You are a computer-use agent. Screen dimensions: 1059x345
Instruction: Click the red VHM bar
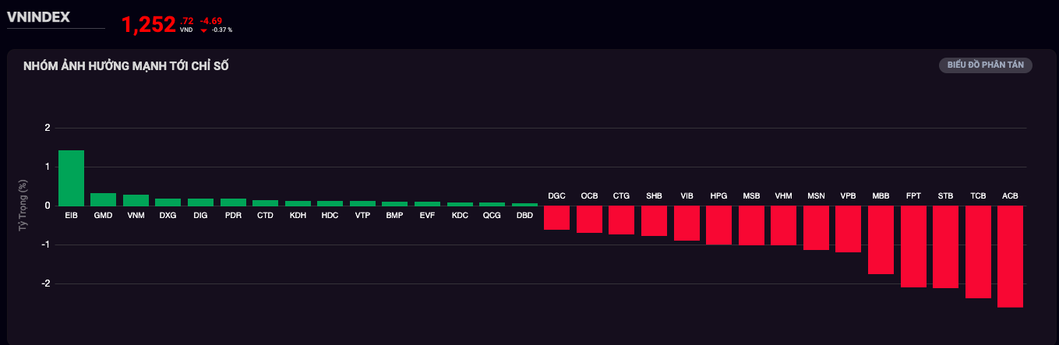pyautogui.click(x=783, y=225)
